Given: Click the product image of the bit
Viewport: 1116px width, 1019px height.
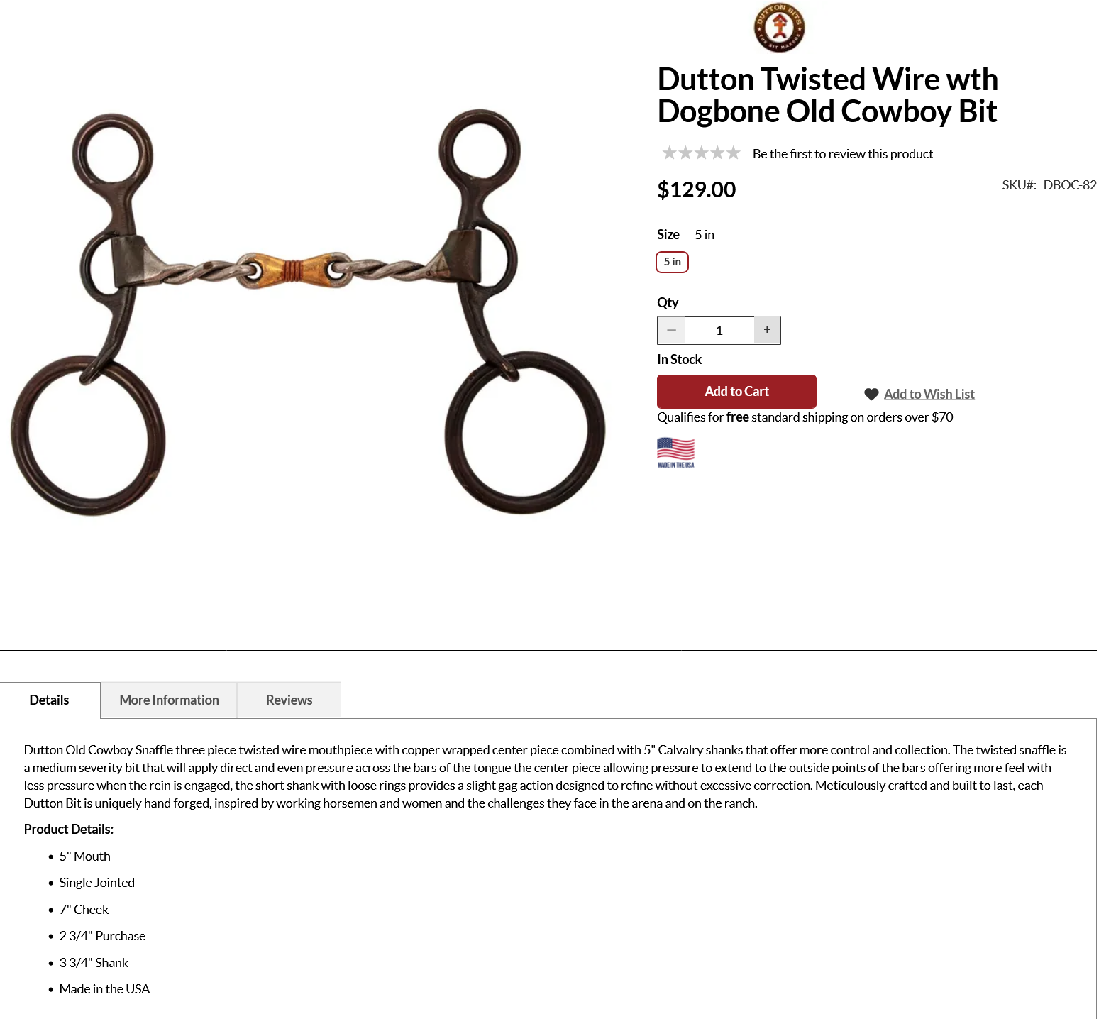Looking at the screenshot, I should pos(308,312).
